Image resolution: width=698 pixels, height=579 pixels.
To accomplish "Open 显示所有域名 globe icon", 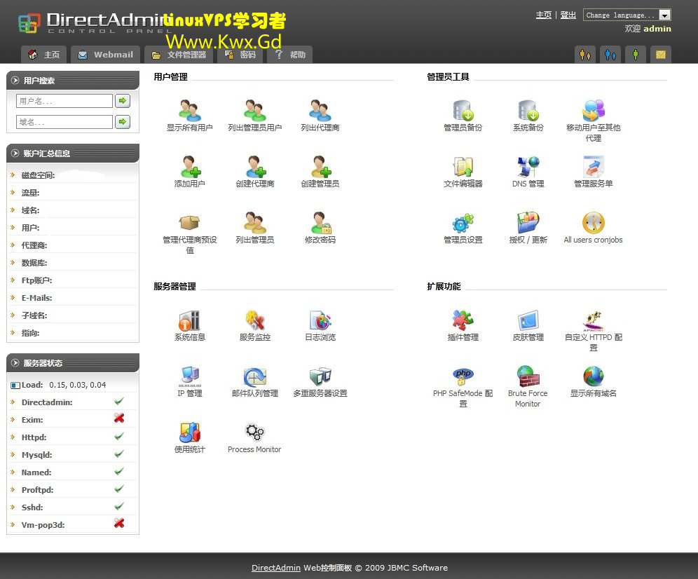I will [594, 376].
